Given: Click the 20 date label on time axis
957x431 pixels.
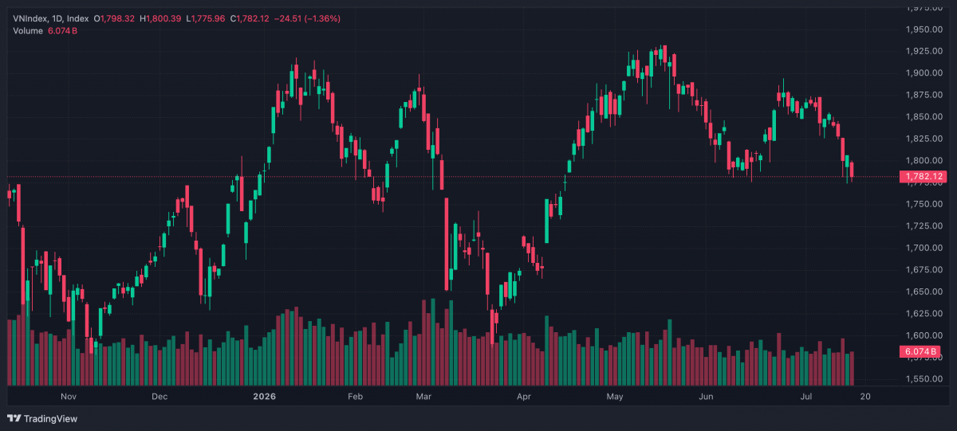Looking at the screenshot, I should pos(865,396).
